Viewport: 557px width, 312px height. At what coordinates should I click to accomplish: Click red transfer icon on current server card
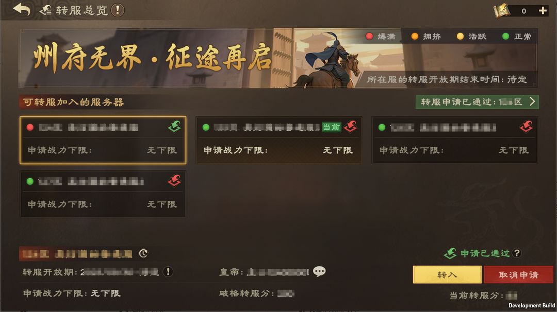click(350, 126)
